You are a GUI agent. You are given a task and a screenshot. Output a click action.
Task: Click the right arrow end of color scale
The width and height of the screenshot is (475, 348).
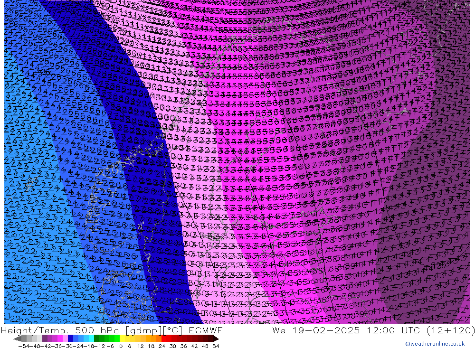pyautogui.click(x=216, y=339)
